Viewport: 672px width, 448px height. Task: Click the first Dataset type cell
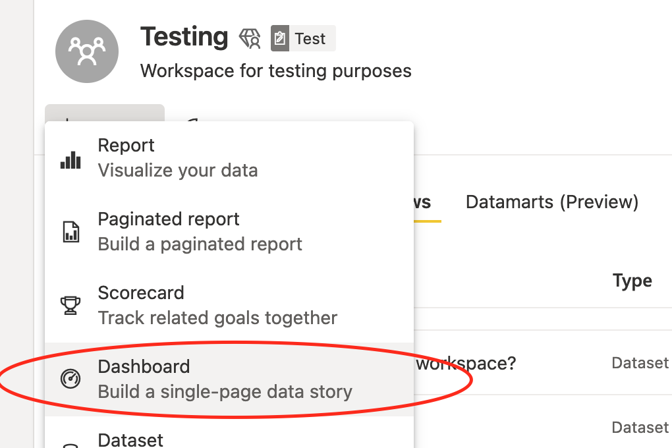[640, 363]
